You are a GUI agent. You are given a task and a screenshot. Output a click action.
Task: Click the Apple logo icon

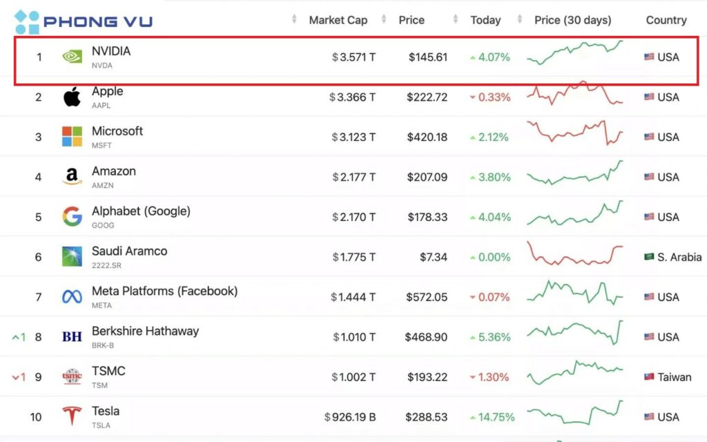tap(72, 97)
